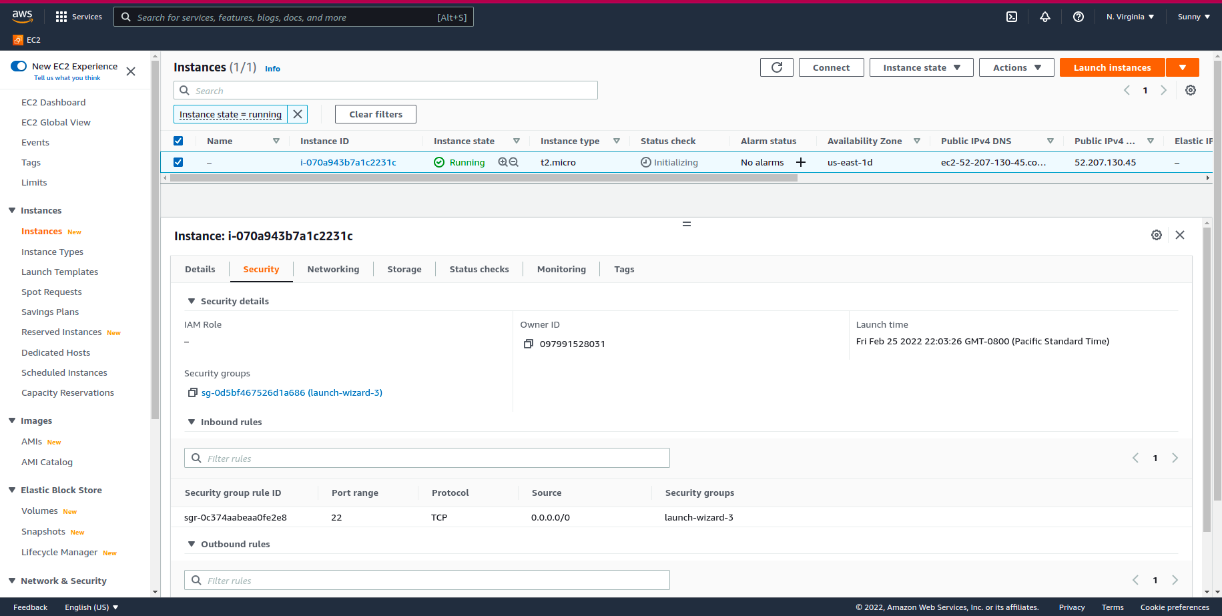Close the instance detail panel

(1180, 235)
